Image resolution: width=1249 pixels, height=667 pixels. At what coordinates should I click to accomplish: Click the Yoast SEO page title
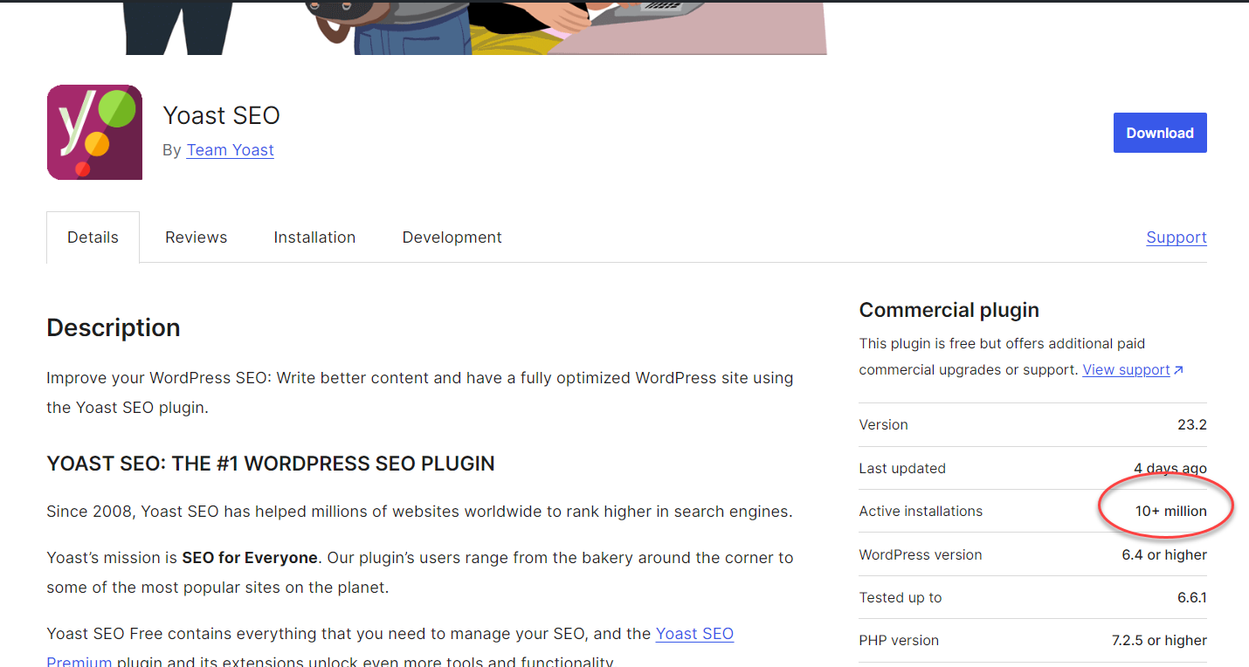(221, 114)
